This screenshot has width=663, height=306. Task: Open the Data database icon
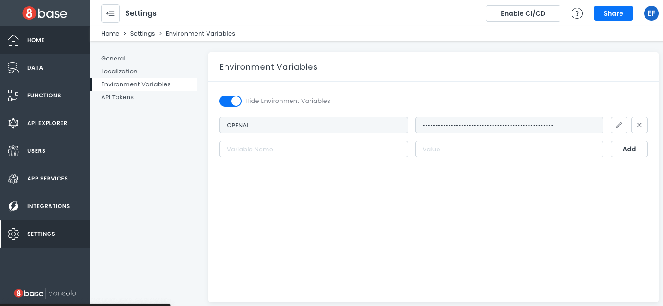tap(13, 68)
